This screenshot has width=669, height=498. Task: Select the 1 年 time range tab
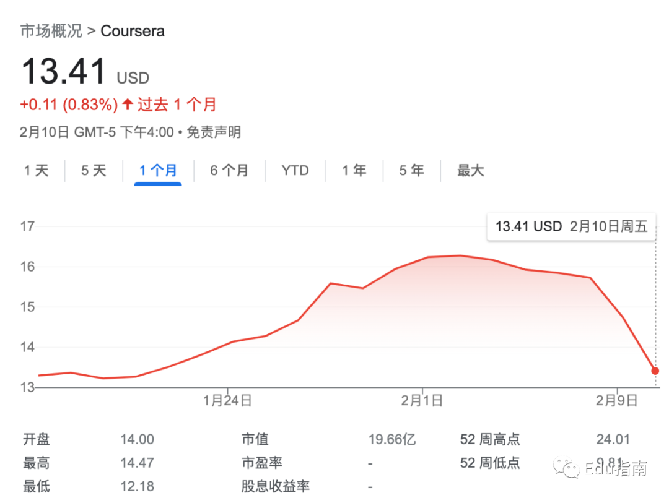point(354,170)
